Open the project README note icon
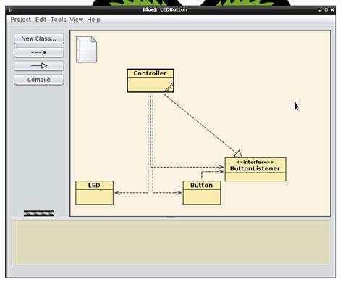The height and width of the screenshot is (285, 343). [86, 49]
